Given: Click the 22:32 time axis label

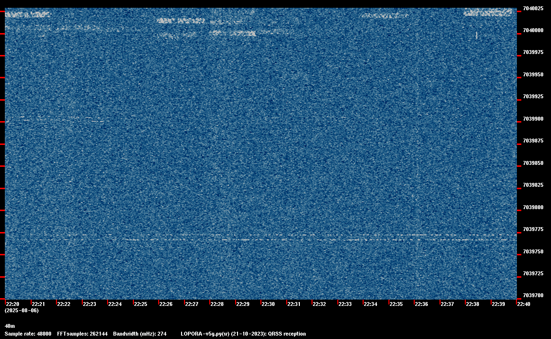Looking at the screenshot, I should click(319, 304).
